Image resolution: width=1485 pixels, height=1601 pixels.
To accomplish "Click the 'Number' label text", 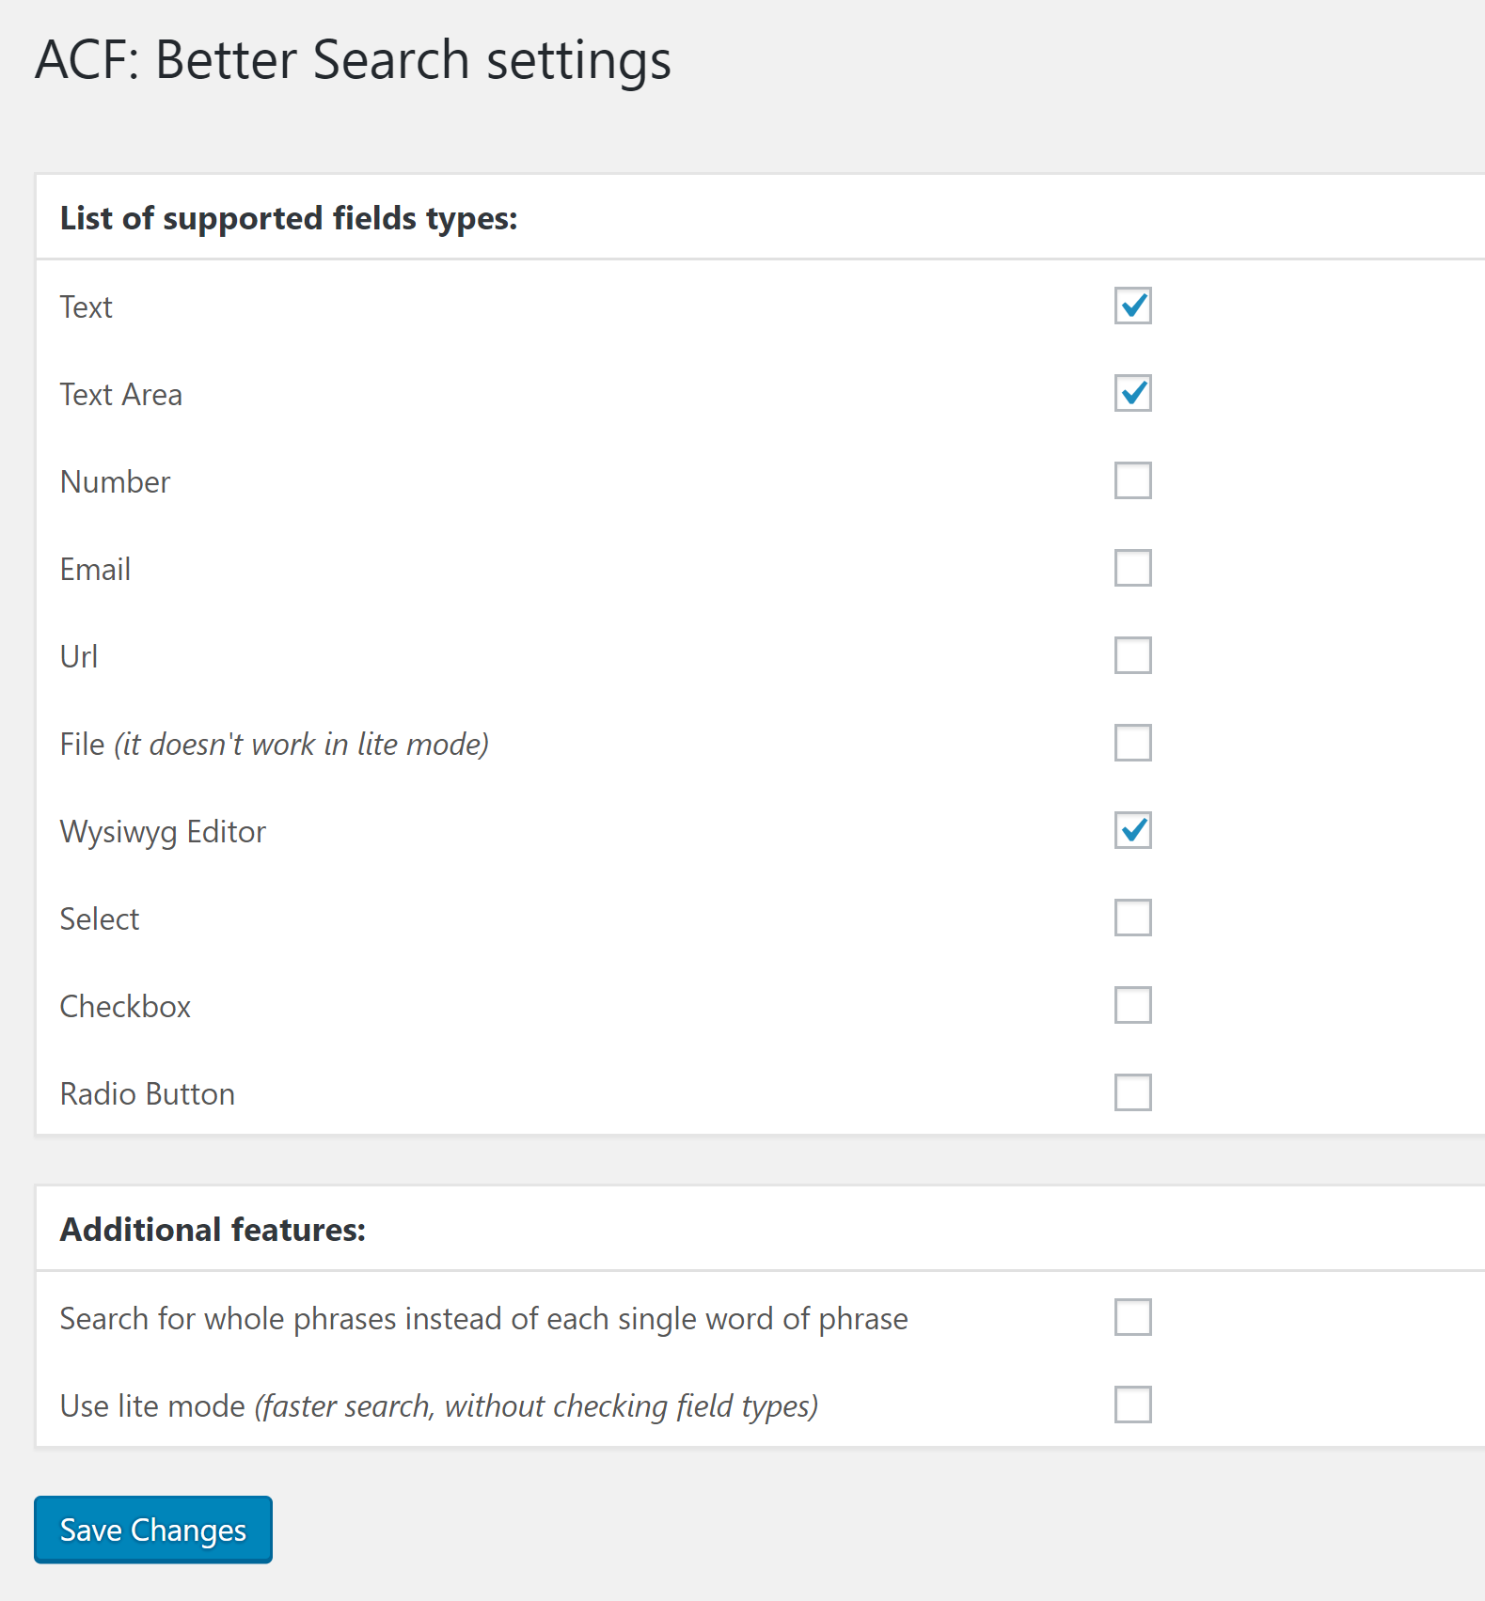I will point(115,482).
